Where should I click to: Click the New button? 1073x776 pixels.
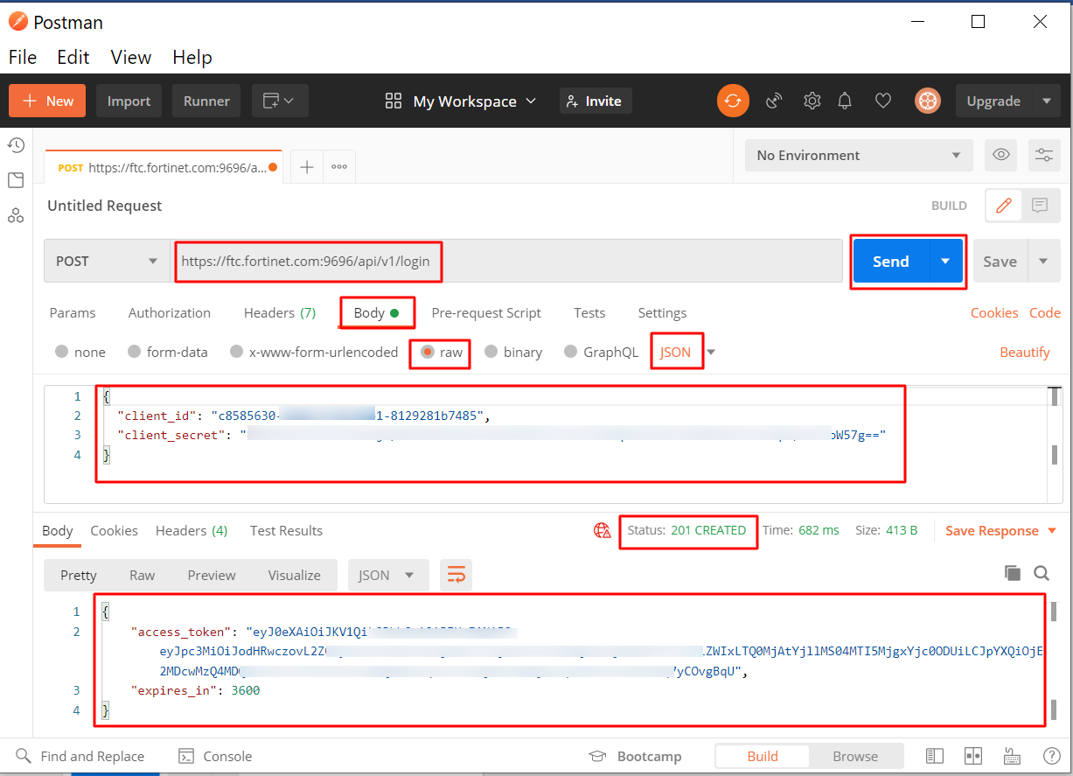tap(47, 101)
